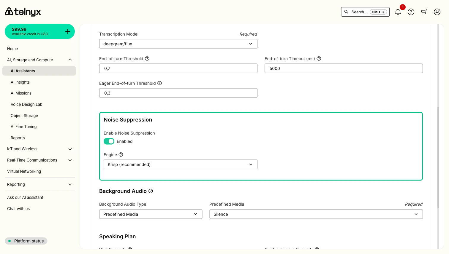Collapse the AI, Storage and Compute section
Screen dimensions: 449x254
point(40,60)
